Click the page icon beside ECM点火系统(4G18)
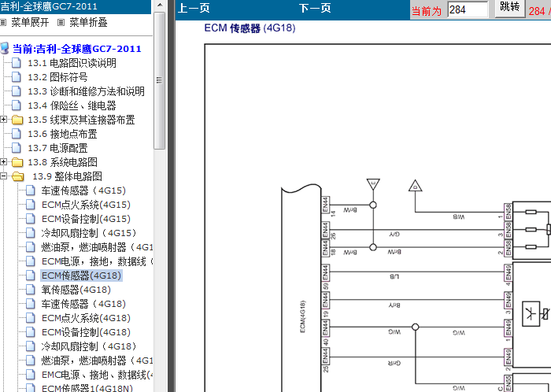This screenshot has width=551, height=392. point(31,318)
